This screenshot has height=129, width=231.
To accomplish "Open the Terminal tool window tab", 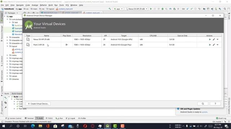I will tap(29, 118).
